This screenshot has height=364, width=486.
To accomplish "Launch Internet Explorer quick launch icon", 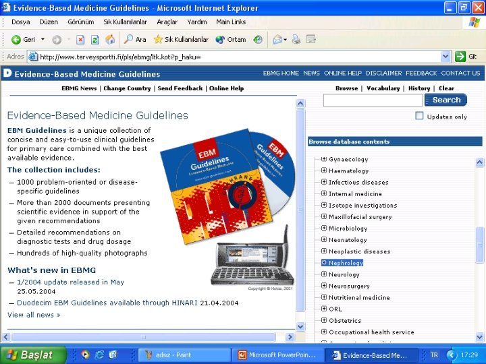I will [x=99, y=355].
